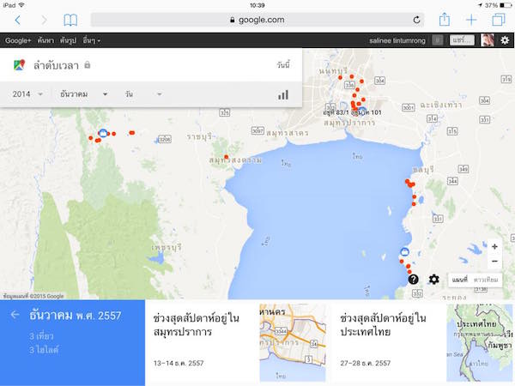The height and width of the screenshot is (386, 515).
Task: Tap Safari back navigation arrow
Action: pyautogui.click(x=18, y=19)
